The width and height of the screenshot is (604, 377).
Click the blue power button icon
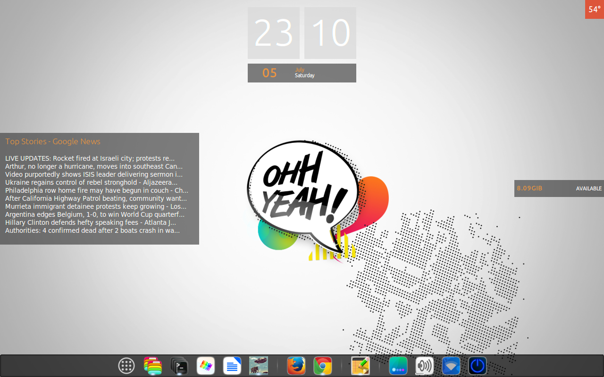(x=478, y=366)
